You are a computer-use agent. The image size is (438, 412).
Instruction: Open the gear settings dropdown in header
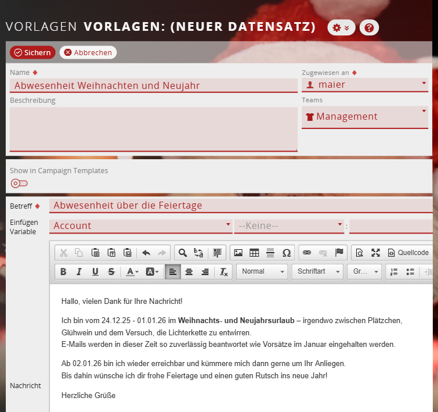(341, 27)
